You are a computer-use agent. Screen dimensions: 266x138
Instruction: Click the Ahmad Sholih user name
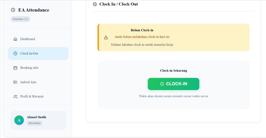(x=36, y=117)
